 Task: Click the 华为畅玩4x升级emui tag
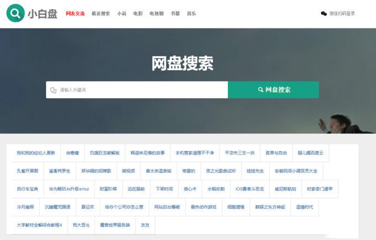tap(69, 189)
